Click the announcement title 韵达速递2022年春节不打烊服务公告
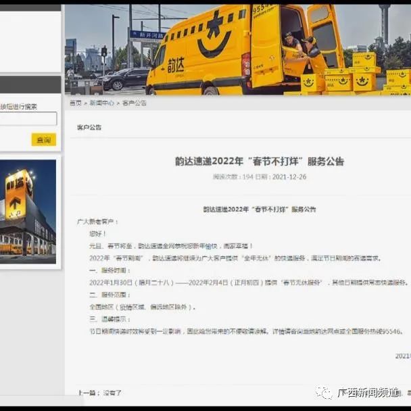Screen dimensions: 411x411 coord(260,161)
